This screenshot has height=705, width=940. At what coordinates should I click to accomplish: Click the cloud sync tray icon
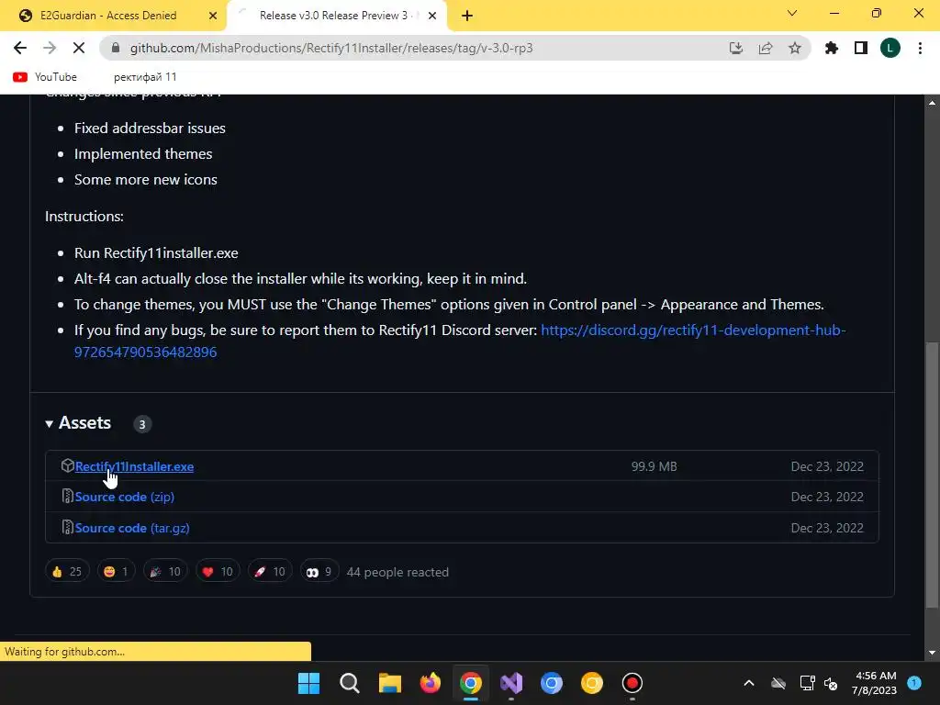pos(778,683)
